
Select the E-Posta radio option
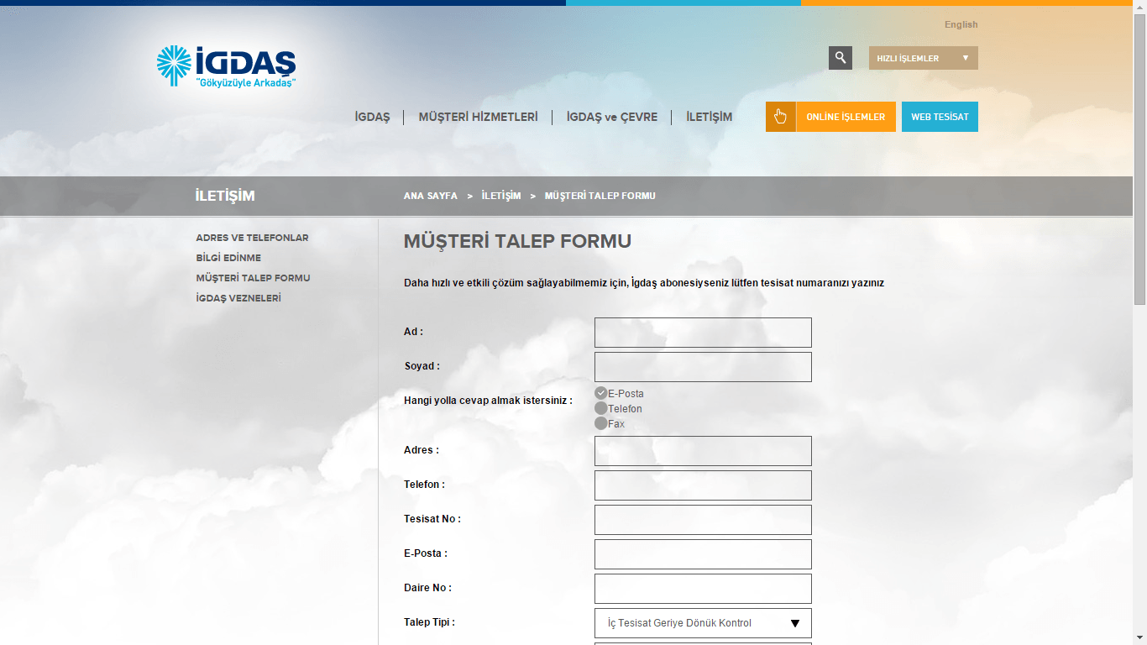600,393
